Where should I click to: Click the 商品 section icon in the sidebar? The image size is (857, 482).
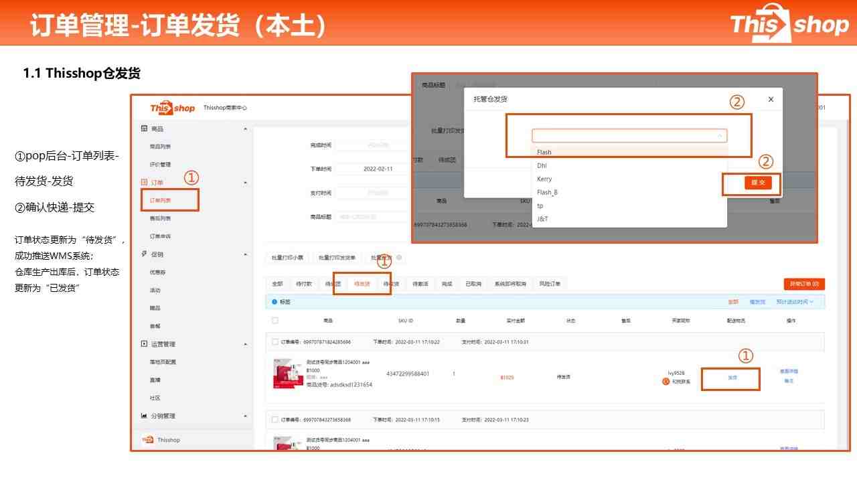144,129
